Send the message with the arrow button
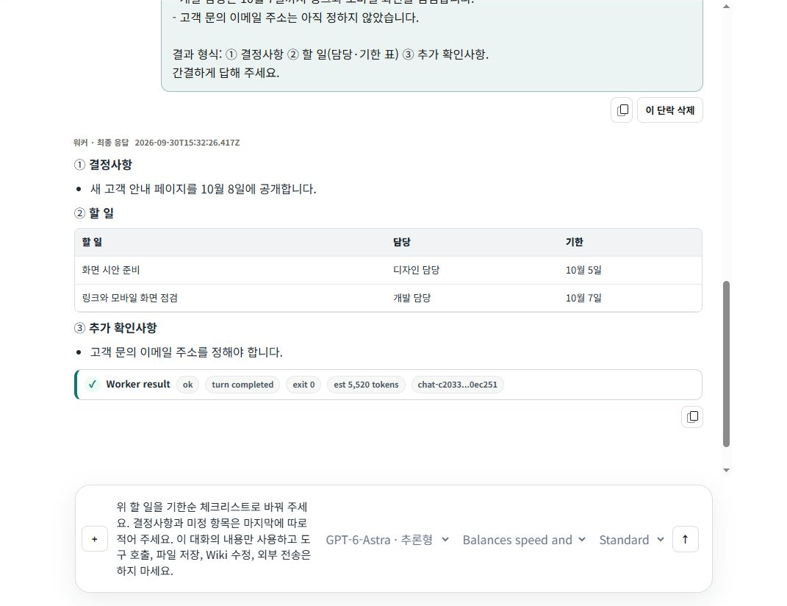 point(685,539)
